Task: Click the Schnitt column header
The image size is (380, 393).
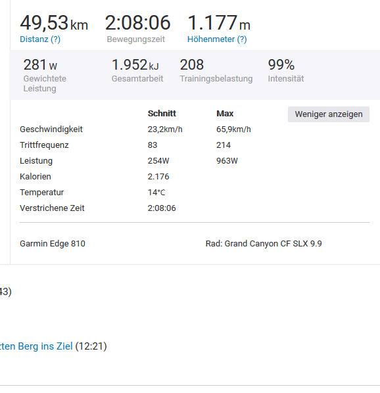Action: click(x=162, y=114)
